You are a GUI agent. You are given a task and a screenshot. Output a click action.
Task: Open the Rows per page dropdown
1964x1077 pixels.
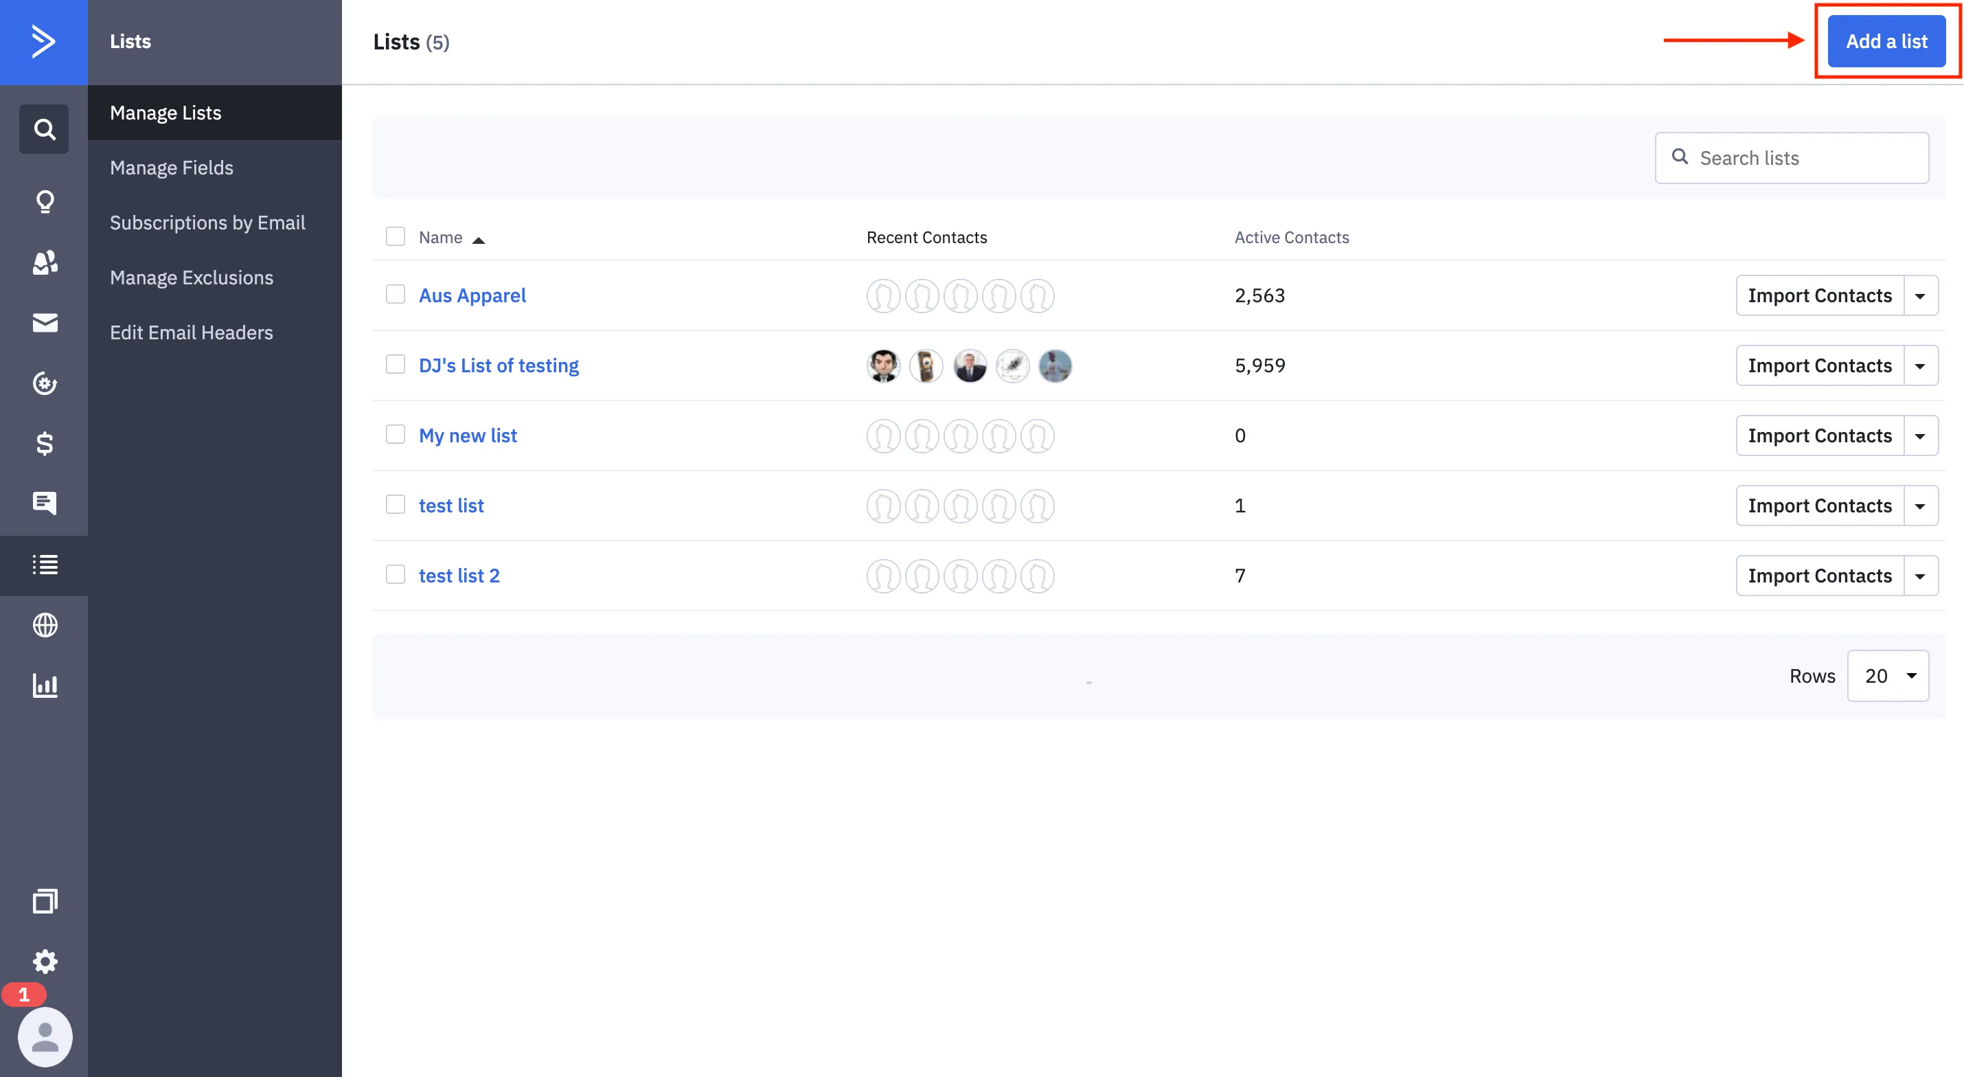(x=1887, y=676)
